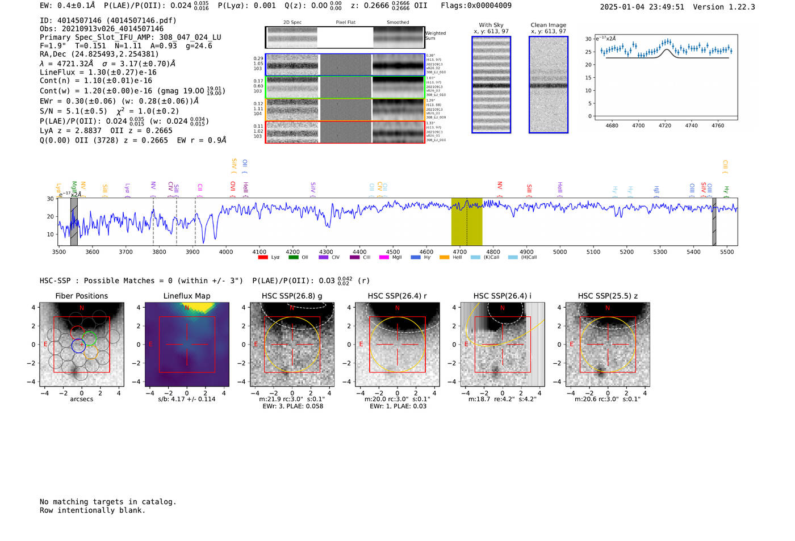Click the "Obs: 20210913v026_4014507146" text

pos(102,29)
